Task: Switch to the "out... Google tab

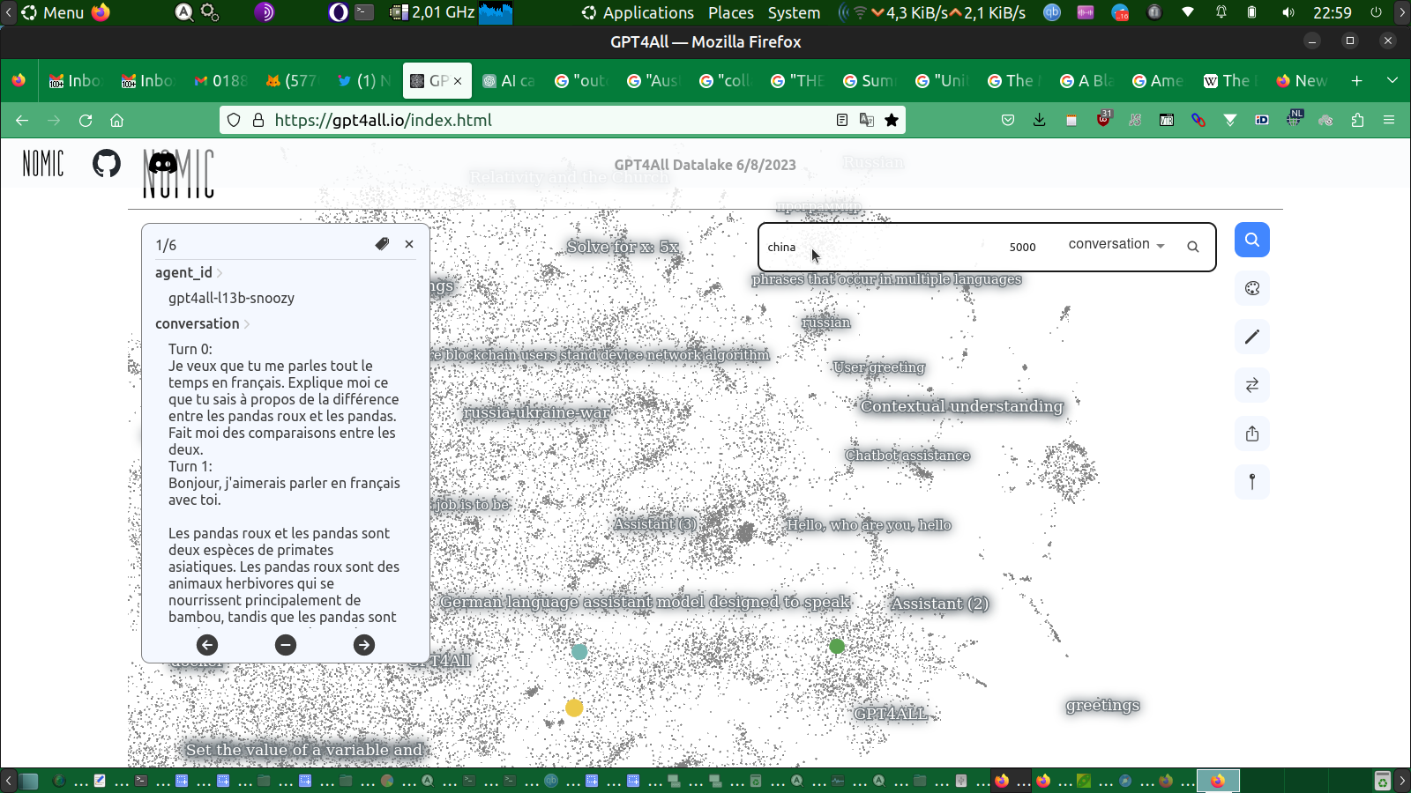Action: 581,80
